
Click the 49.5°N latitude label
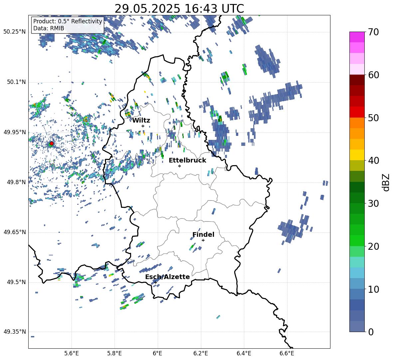16,282
